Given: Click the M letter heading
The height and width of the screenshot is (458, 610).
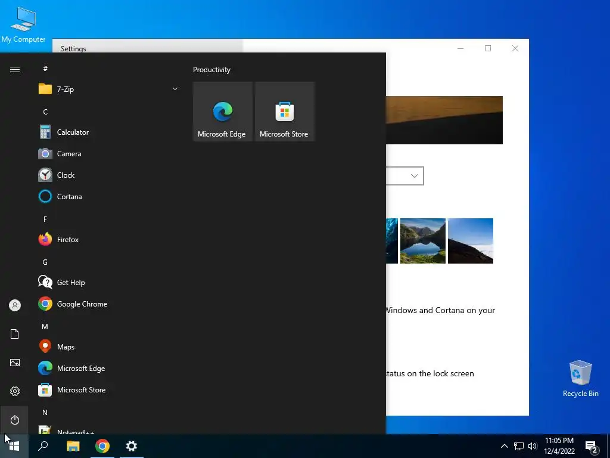Looking at the screenshot, I should tap(45, 326).
